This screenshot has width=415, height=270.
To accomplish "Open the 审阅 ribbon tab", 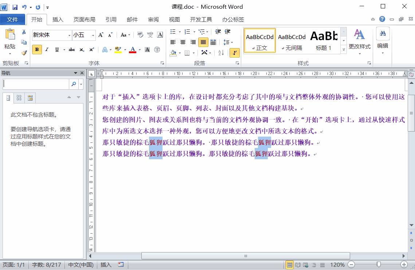I will tap(153, 20).
